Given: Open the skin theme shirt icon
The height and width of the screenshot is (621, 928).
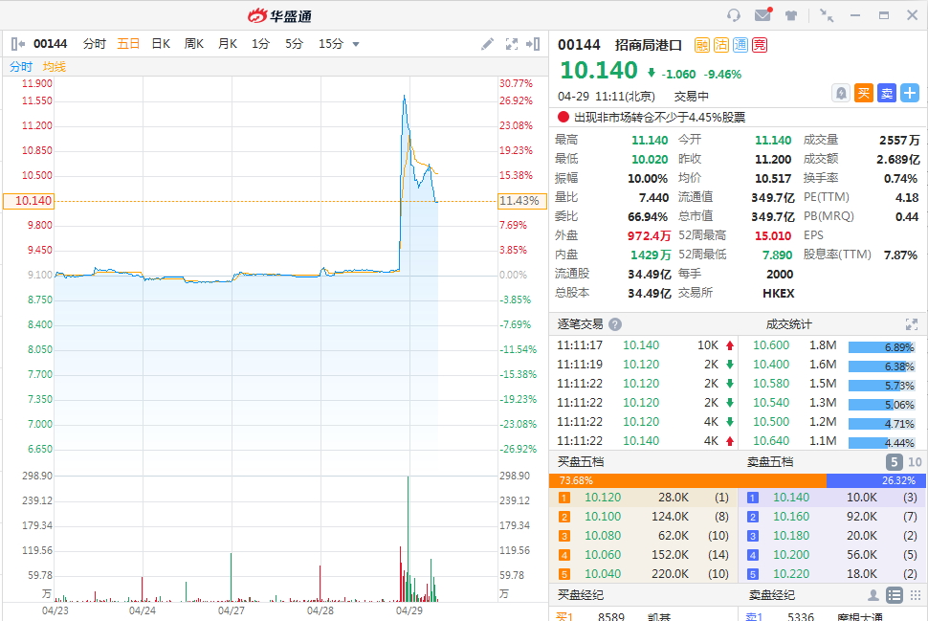Looking at the screenshot, I should pyautogui.click(x=791, y=15).
